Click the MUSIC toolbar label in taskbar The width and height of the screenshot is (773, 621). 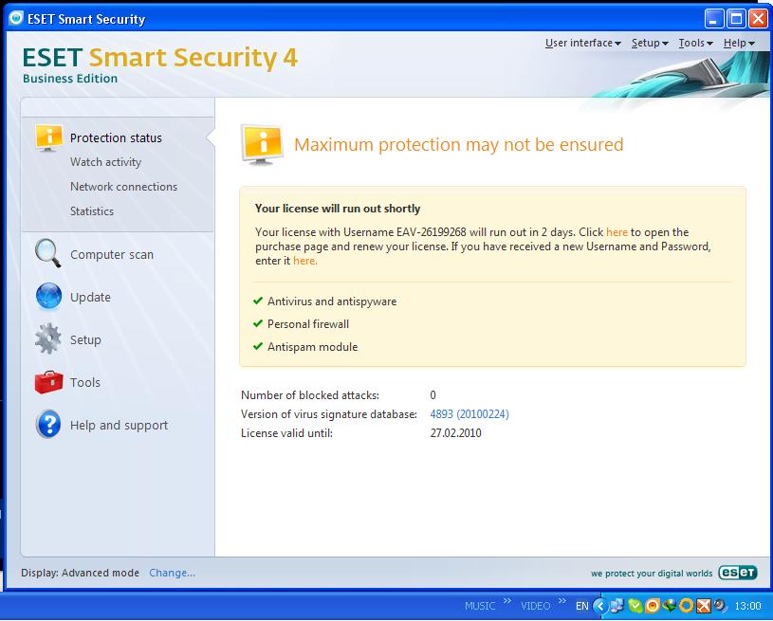point(480,606)
